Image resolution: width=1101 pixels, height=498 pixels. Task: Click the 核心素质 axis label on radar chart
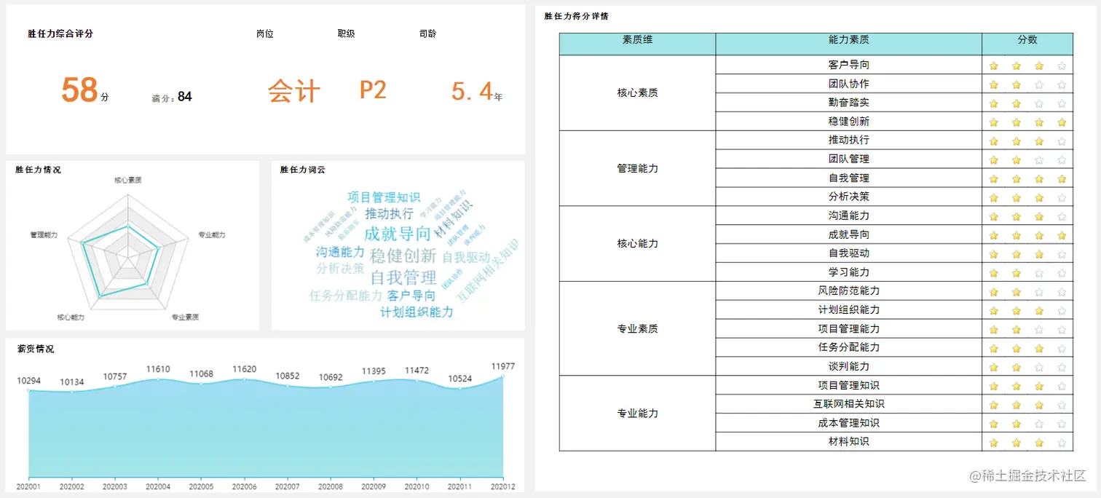(x=128, y=179)
